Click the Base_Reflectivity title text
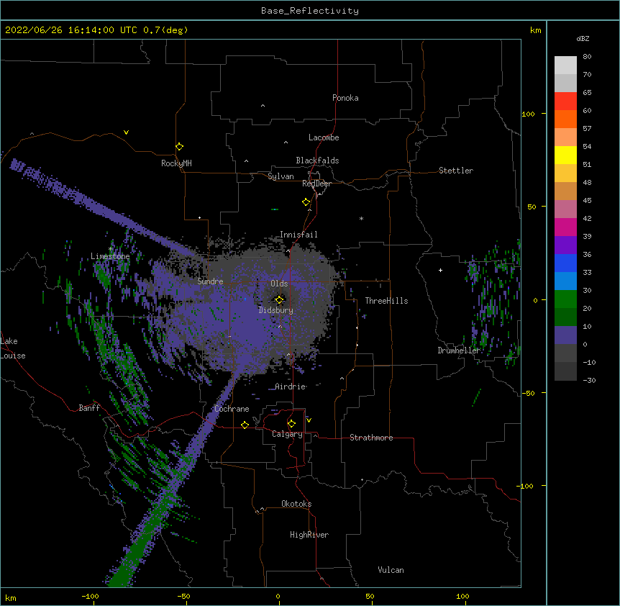 [310, 11]
